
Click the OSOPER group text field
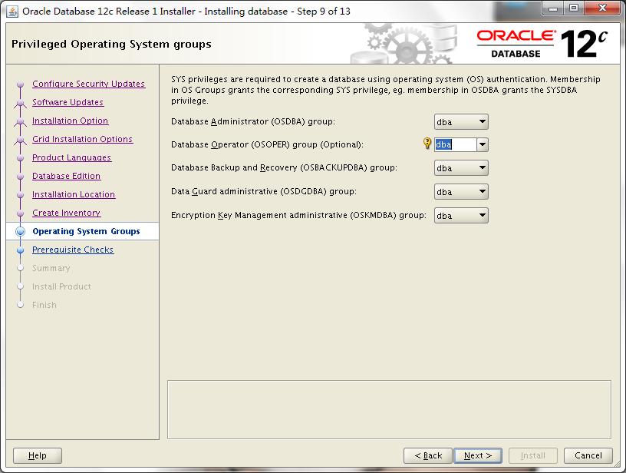click(x=456, y=144)
